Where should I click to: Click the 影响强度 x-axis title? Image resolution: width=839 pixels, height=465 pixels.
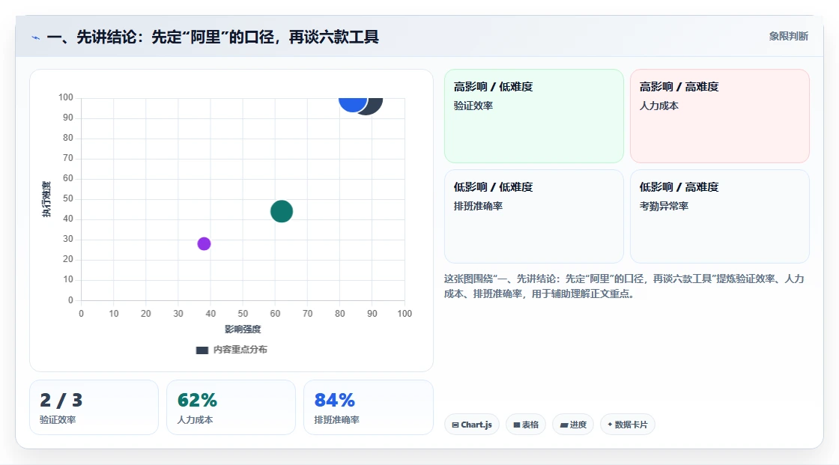(243, 329)
